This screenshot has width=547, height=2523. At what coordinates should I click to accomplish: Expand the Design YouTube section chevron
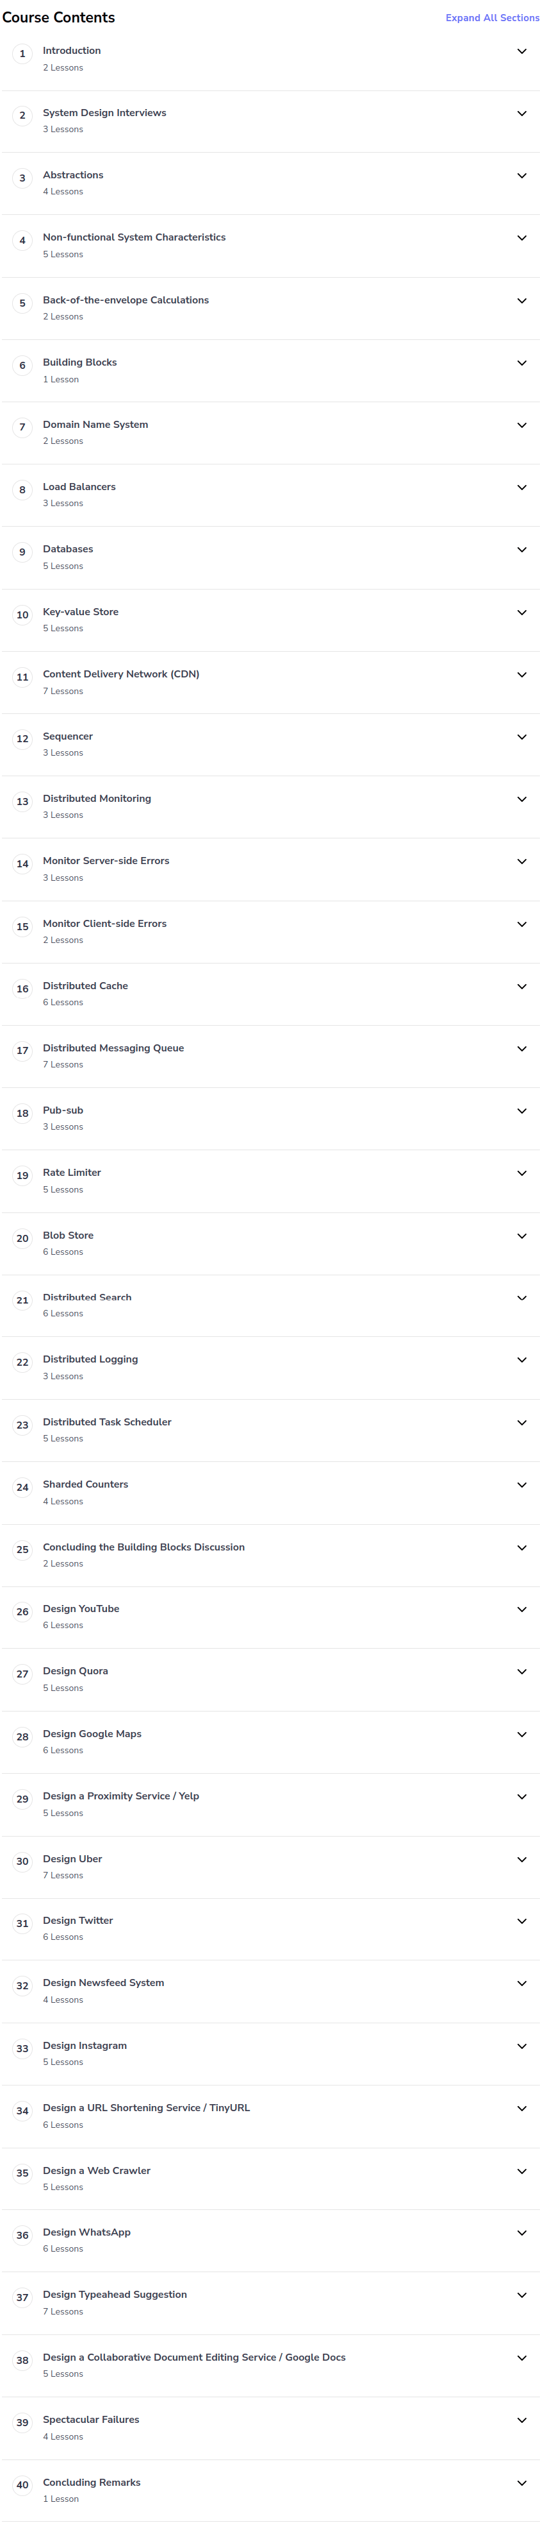point(521,1610)
